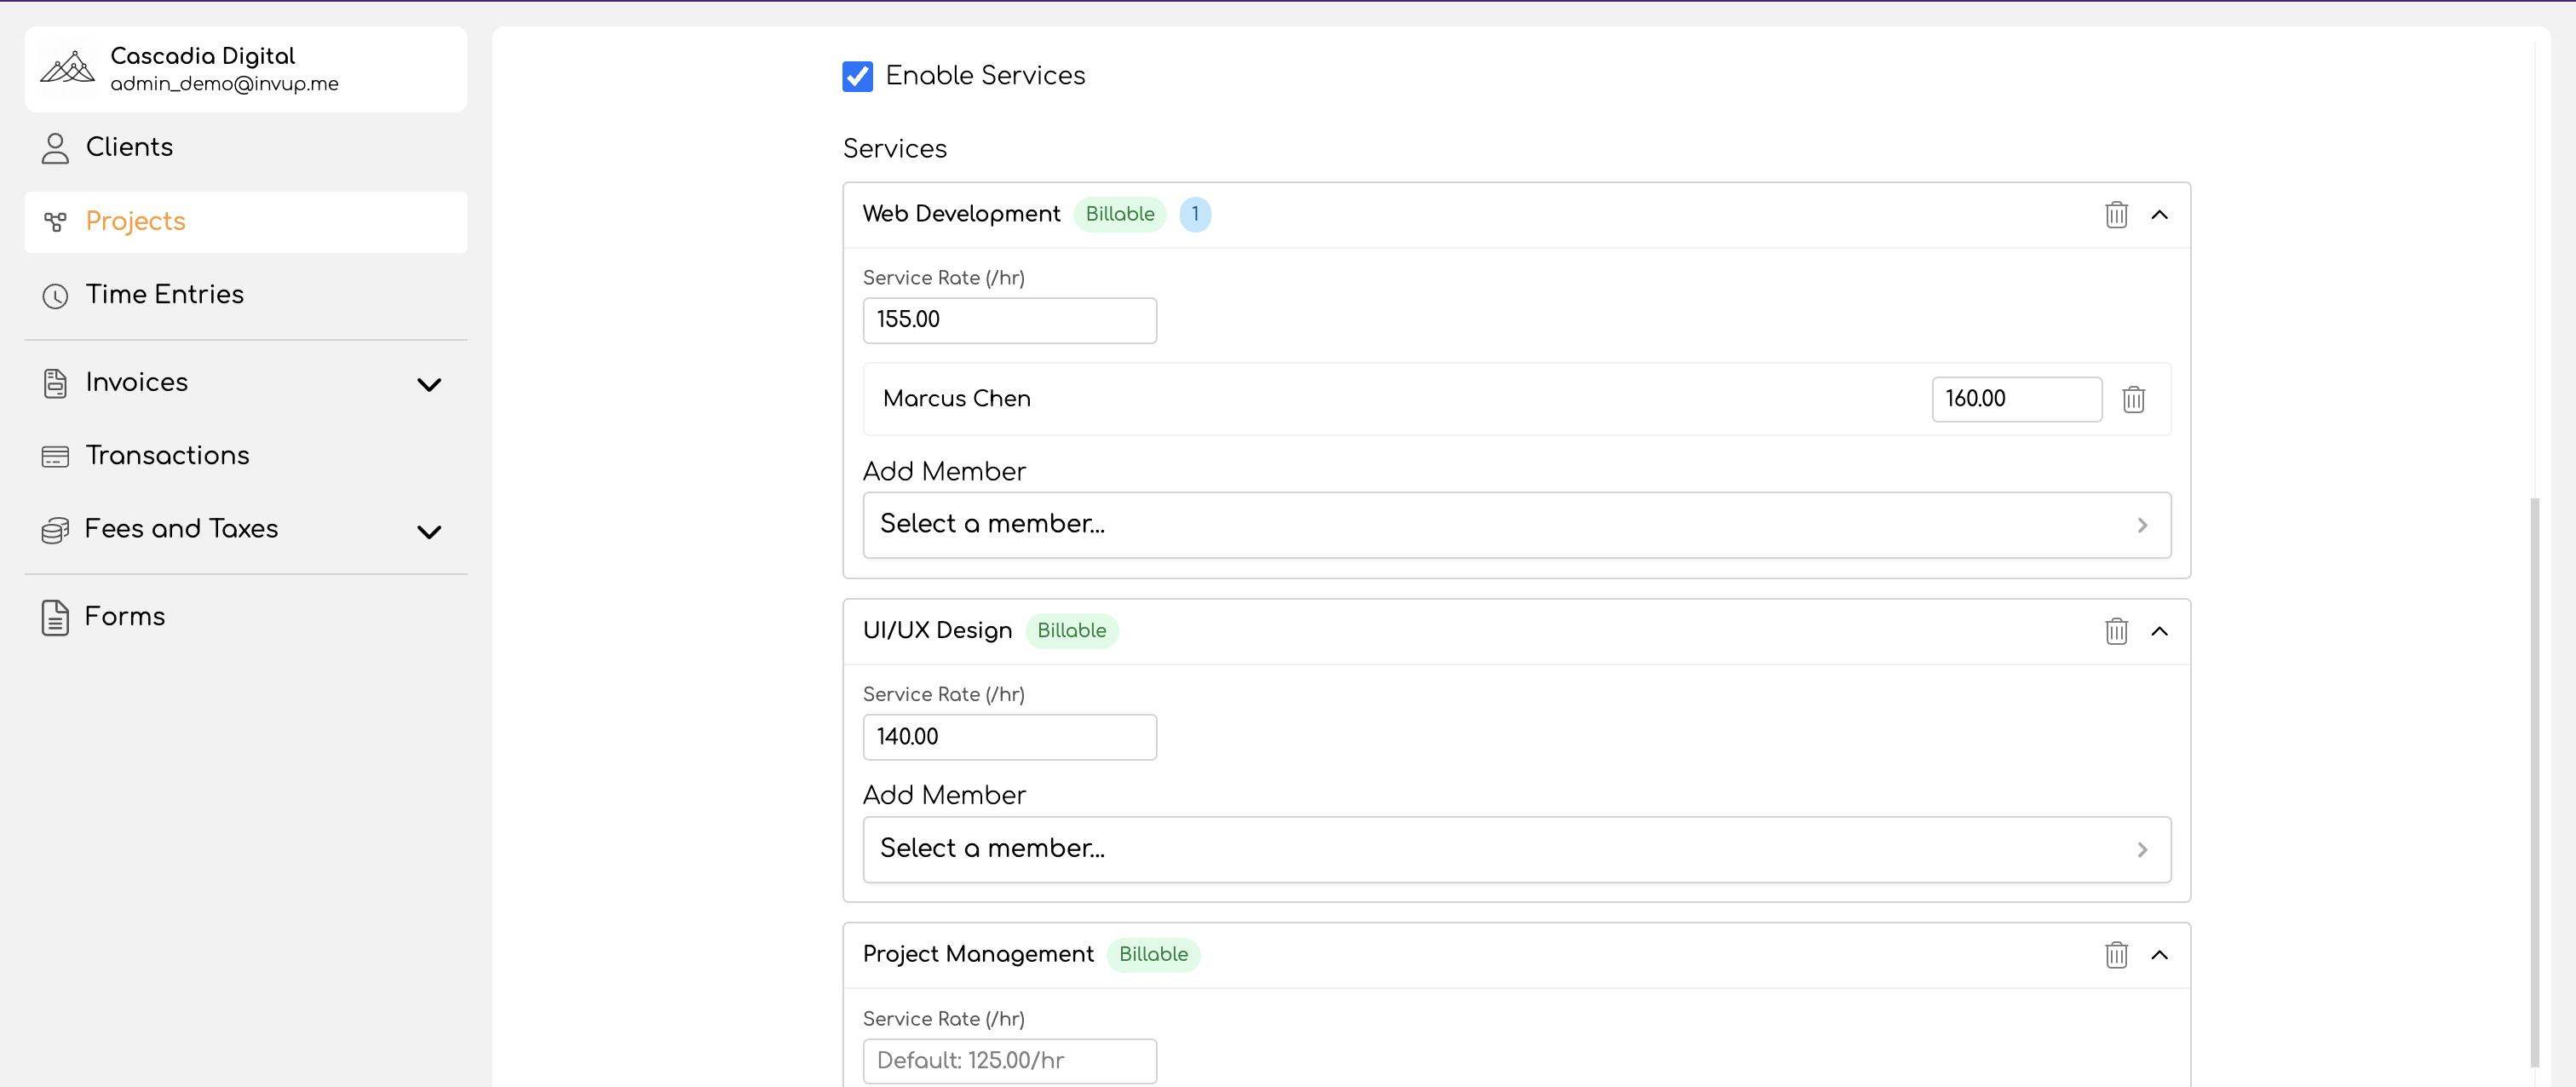Expand the Fees and Taxes submenu
Screen dimensions: 2576x1087
[429, 532]
